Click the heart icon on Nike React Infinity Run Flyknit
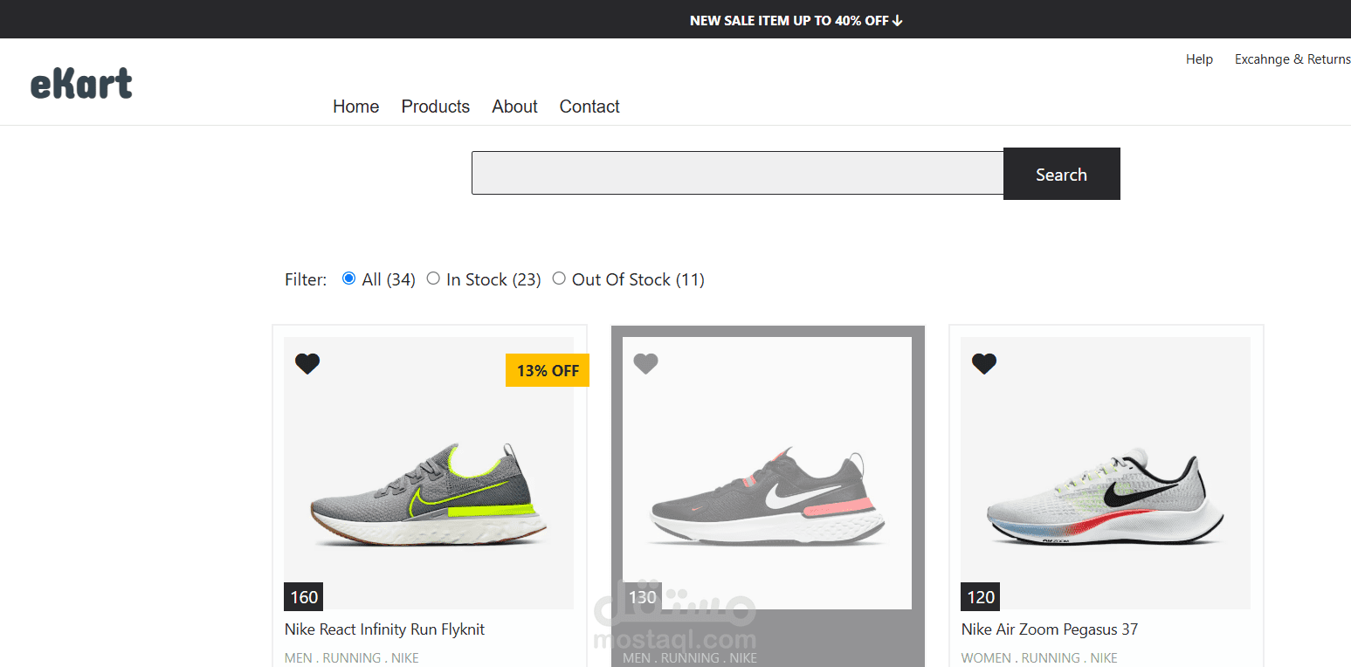The image size is (1351, 667). [307, 364]
